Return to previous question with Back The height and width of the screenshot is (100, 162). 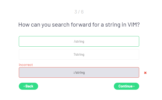(x=28, y=86)
